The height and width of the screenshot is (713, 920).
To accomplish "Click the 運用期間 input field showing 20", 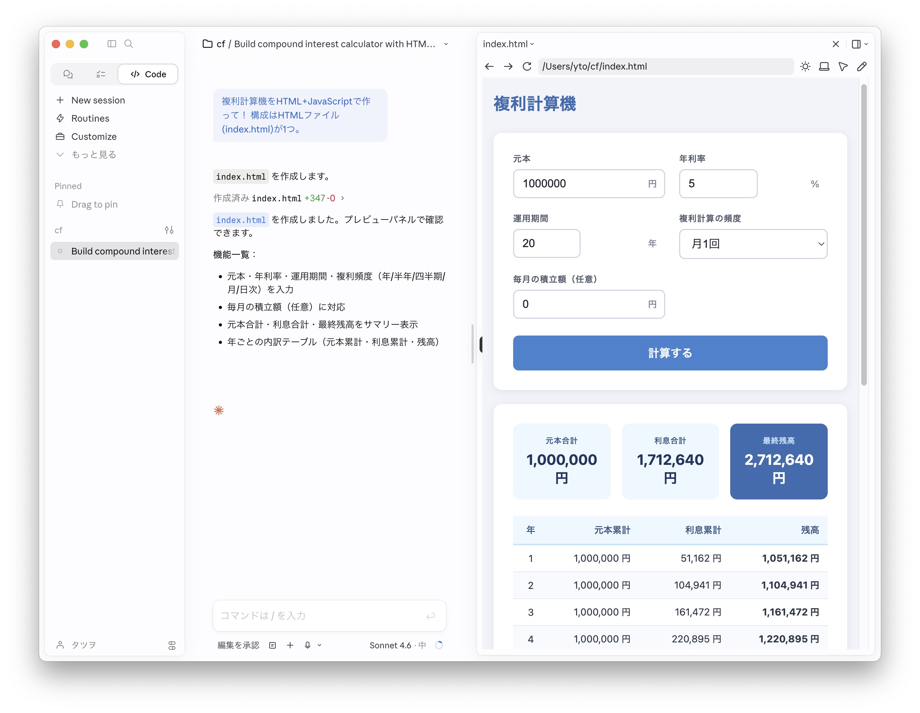I will pyautogui.click(x=546, y=243).
